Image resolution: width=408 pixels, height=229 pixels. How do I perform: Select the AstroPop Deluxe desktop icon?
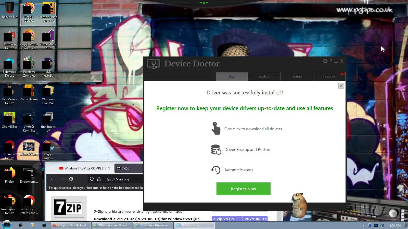click(10, 39)
